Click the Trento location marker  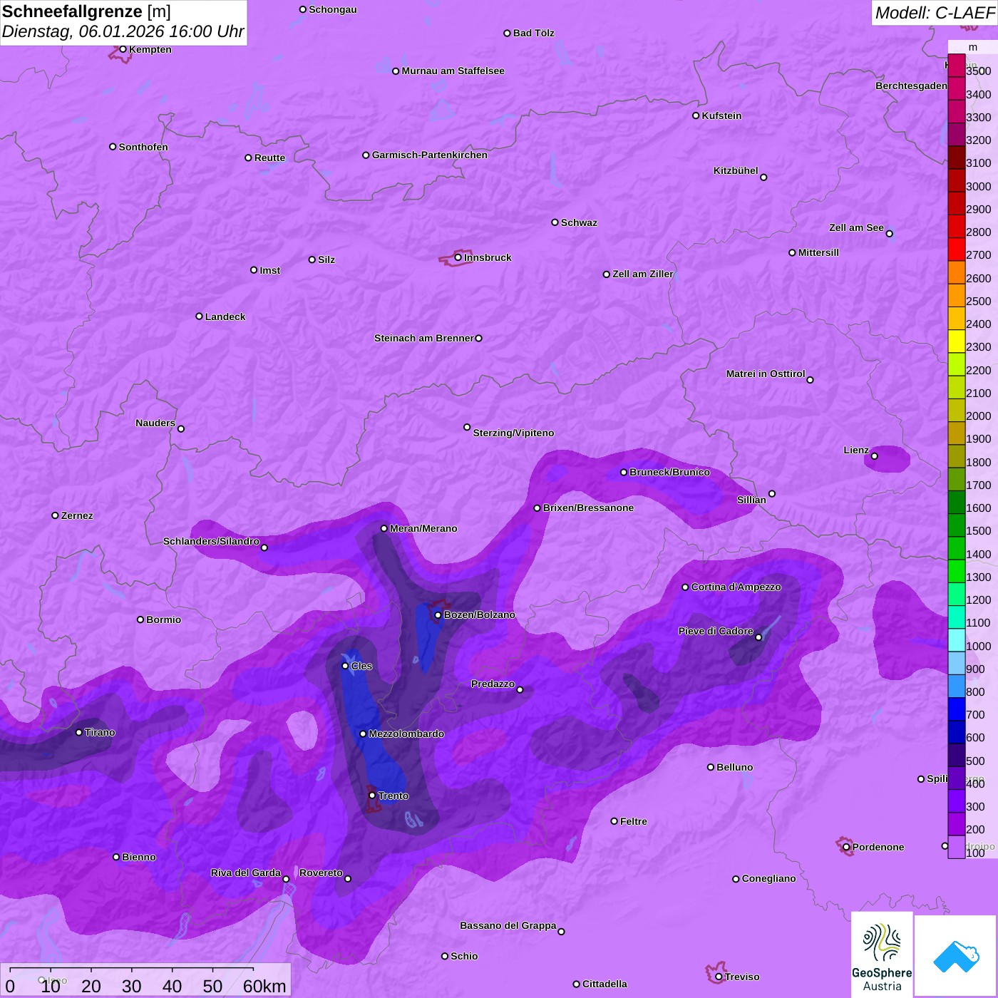(372, 795)
